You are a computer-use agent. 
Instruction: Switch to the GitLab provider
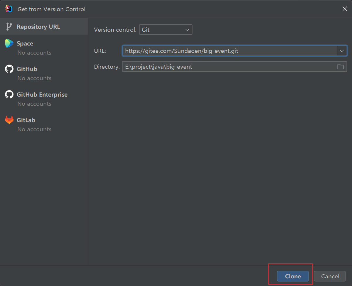click(44, 125)
